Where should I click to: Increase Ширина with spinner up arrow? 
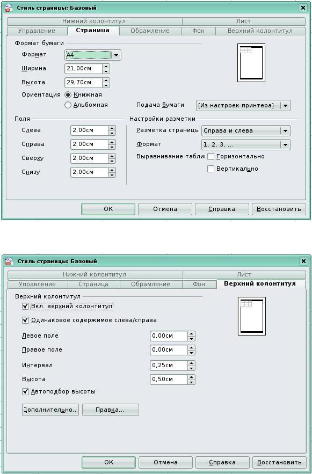[x=106, y=66]
